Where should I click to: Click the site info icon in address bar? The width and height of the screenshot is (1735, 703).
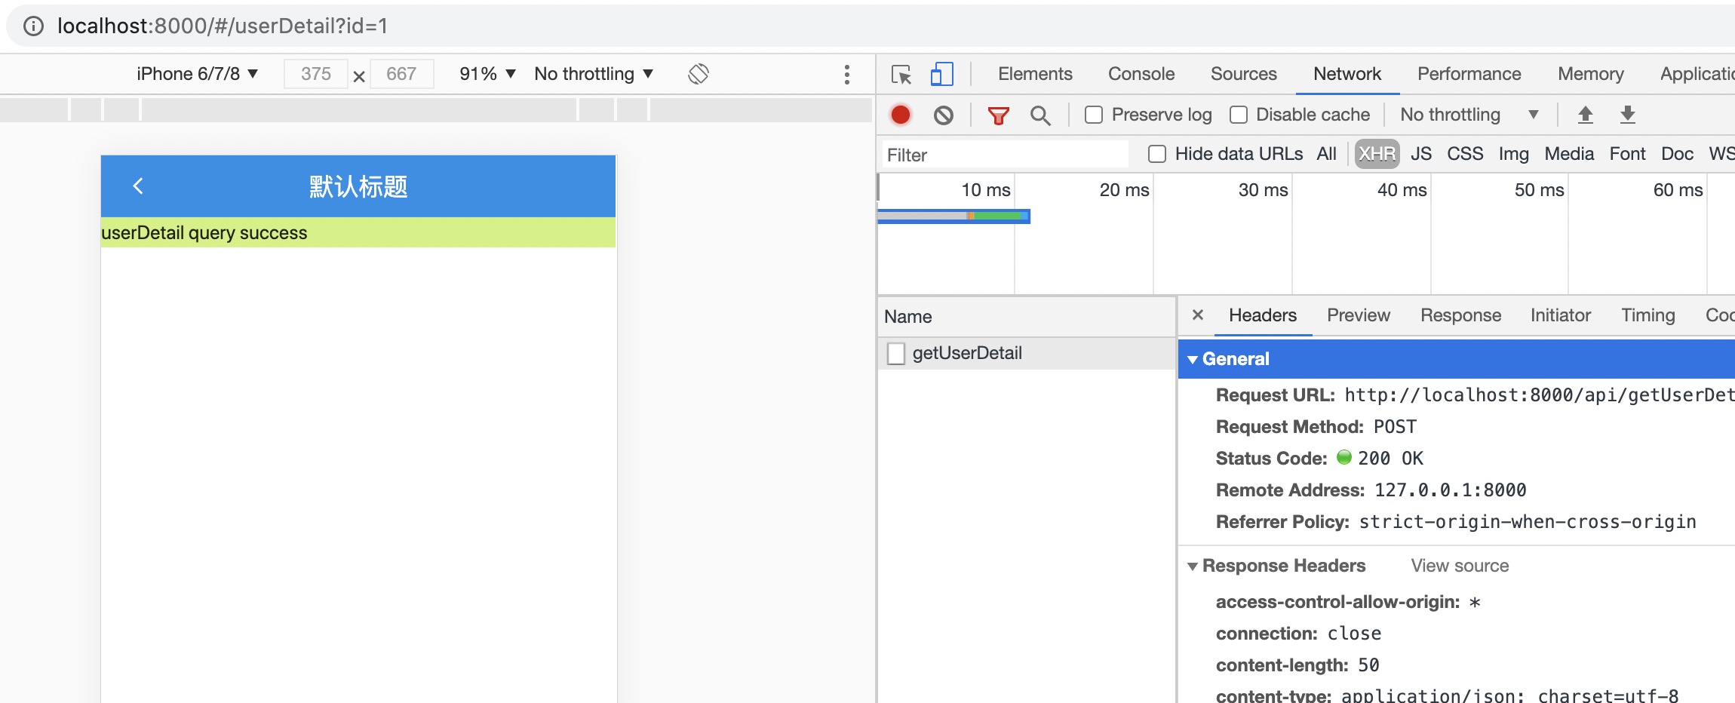[33, 26]
